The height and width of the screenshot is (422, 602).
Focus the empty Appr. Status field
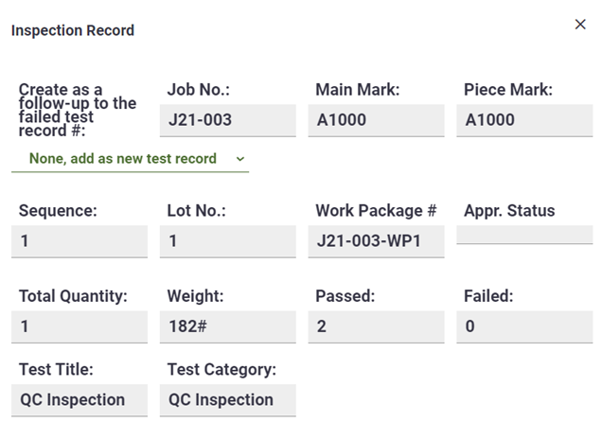point(523,235)
